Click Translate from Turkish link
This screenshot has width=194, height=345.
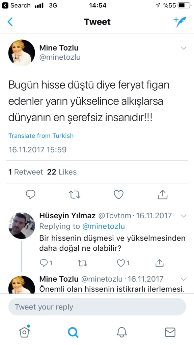41,136
